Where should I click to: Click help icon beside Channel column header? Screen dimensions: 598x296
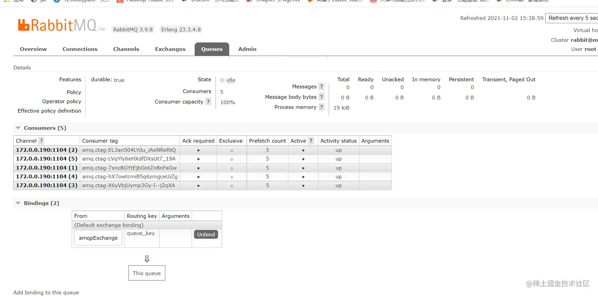coord(41,141)
